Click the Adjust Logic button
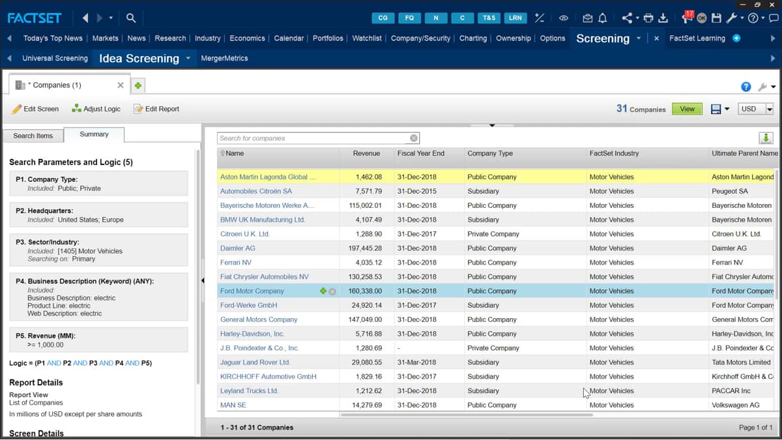The width and height of the screenshot is (782, 440). [x=96, y=109]
